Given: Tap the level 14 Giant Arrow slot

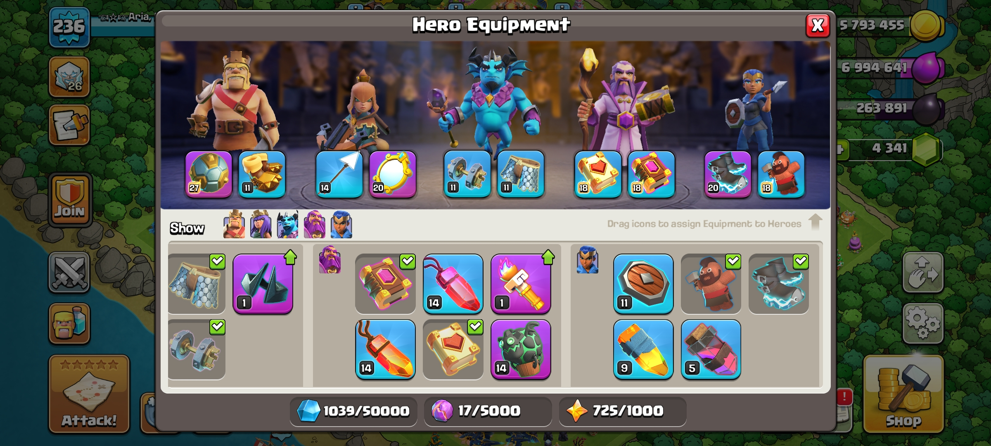Looking at the screenshot, I should click(339, 174).
